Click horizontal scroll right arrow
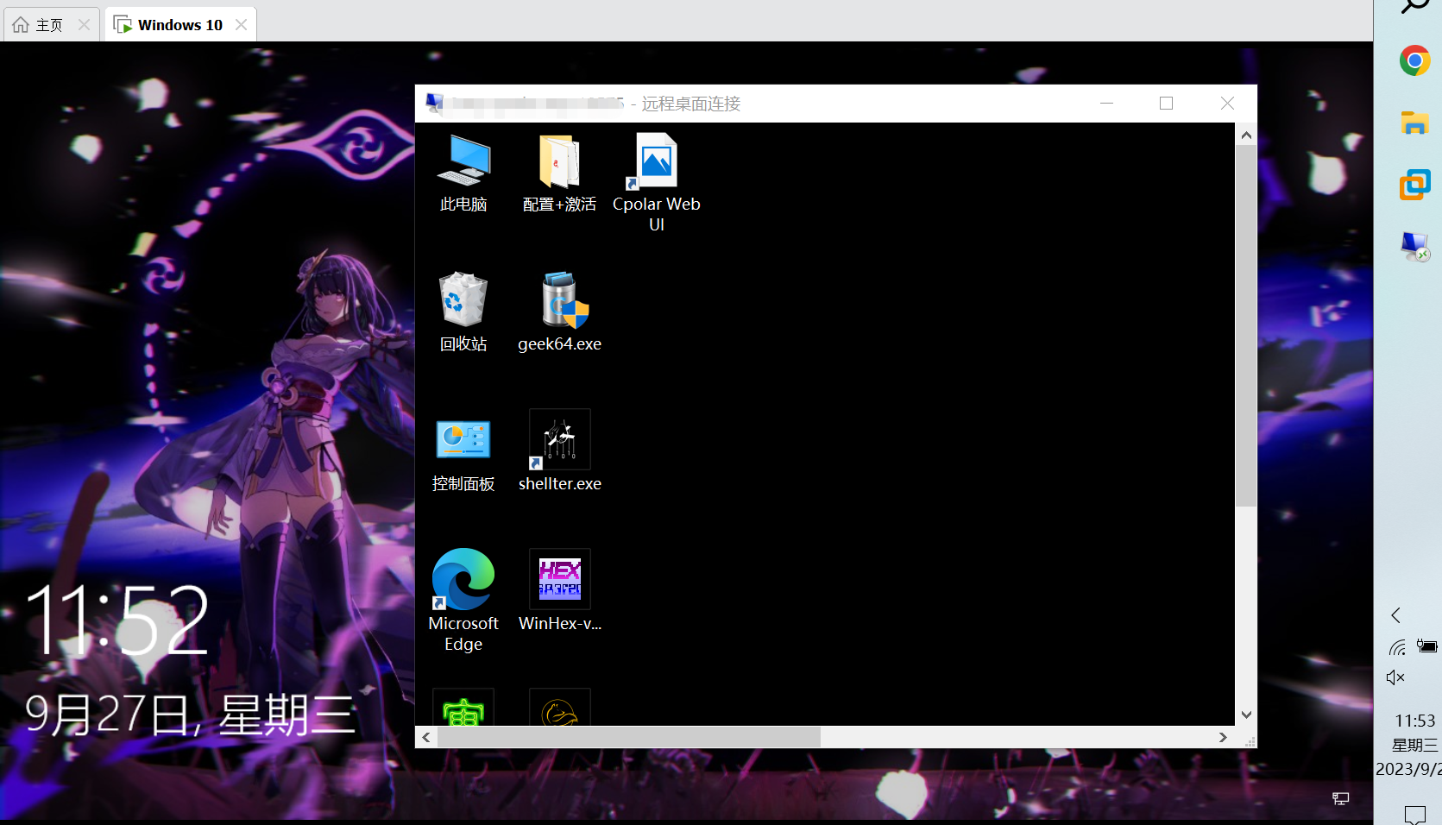Image resolution: width=1442 pixels, height=825 pixels. pyautogui.click(x=1223, y=737)
